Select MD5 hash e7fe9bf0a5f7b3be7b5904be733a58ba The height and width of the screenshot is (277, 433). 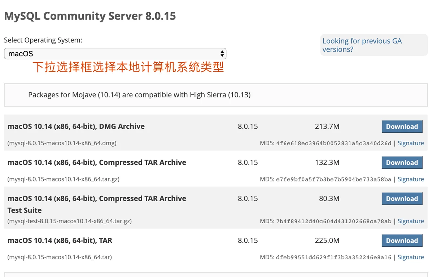point(334,179)
